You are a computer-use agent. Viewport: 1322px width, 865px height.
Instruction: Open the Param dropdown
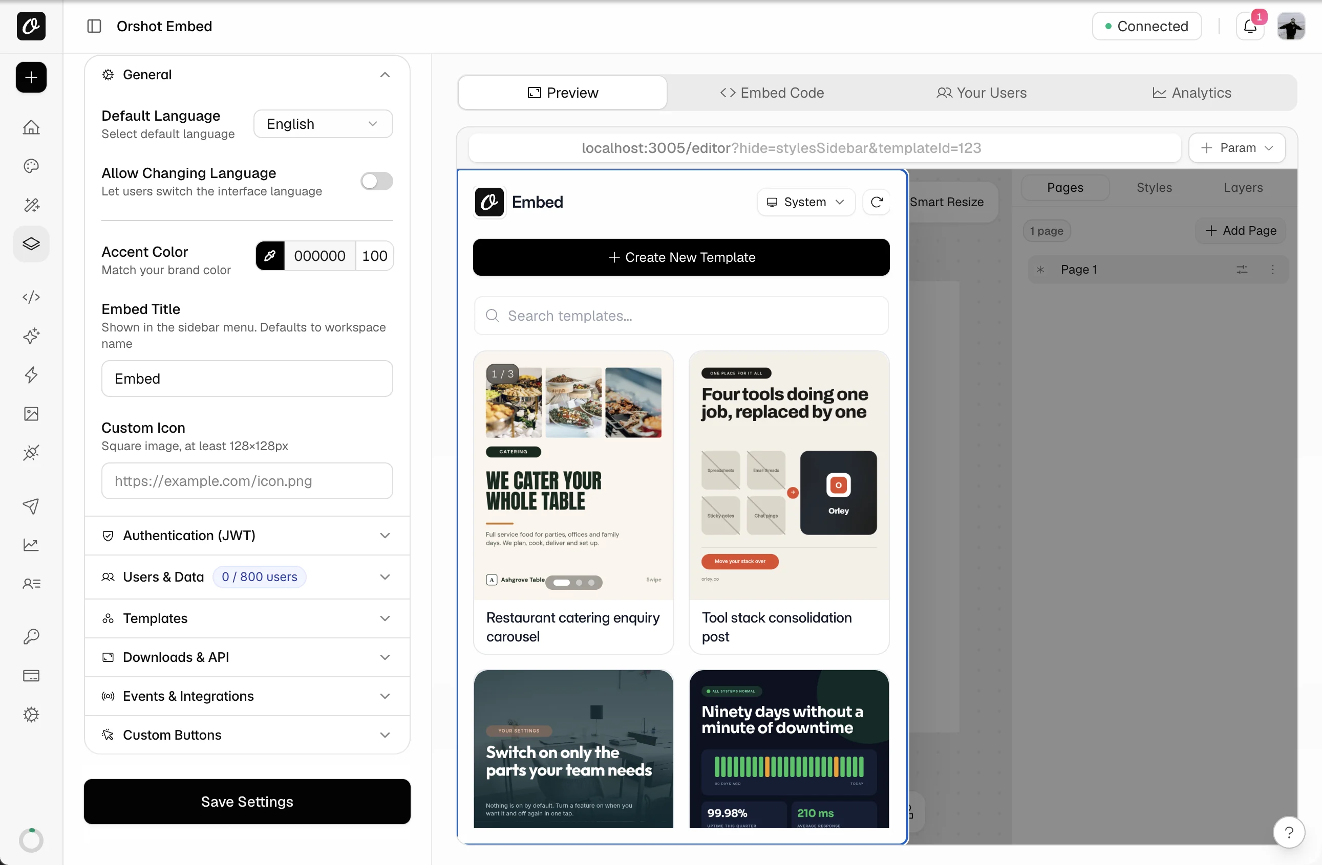pos(1237,148)
